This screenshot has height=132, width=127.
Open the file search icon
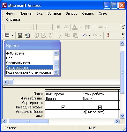27,35
